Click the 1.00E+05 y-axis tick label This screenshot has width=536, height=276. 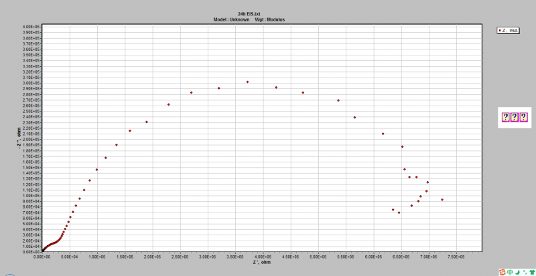(31, 196)
